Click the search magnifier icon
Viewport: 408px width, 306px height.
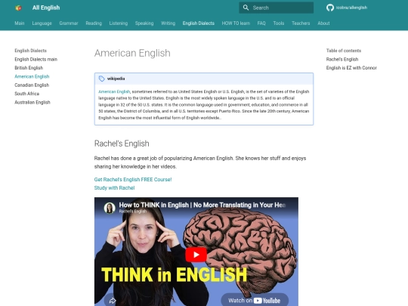point(246,8)
